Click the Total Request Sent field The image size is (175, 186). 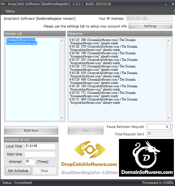(160, 134)
